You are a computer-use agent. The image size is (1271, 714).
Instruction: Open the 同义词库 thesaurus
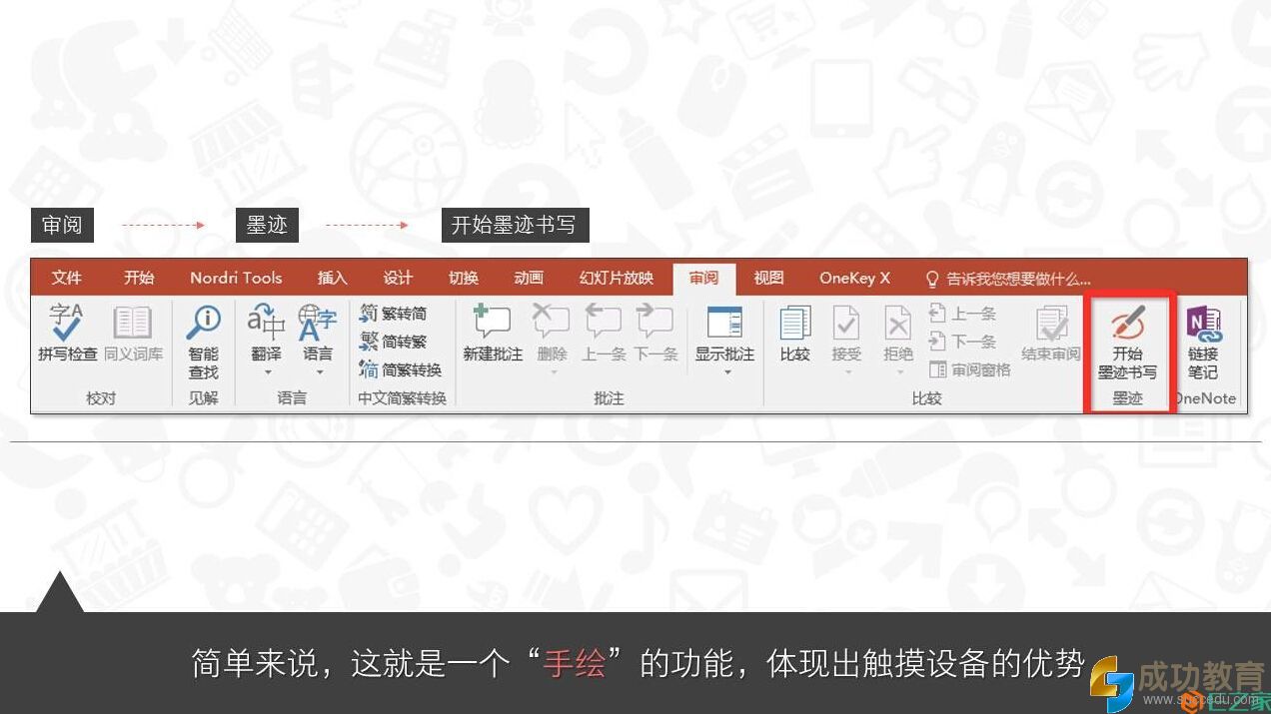point(132,333)
